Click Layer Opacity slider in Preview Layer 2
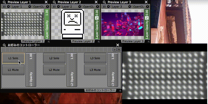 [97, 24]
